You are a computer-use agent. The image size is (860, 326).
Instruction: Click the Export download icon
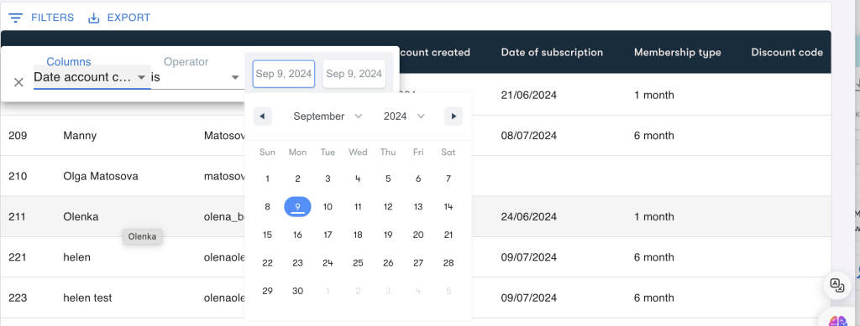pos(94,18)
